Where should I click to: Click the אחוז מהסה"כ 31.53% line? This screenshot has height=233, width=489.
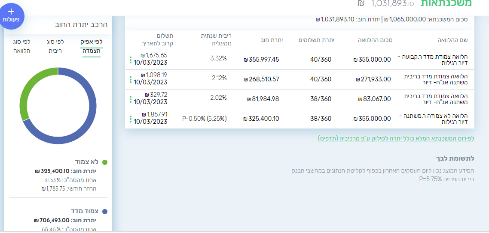70,180
